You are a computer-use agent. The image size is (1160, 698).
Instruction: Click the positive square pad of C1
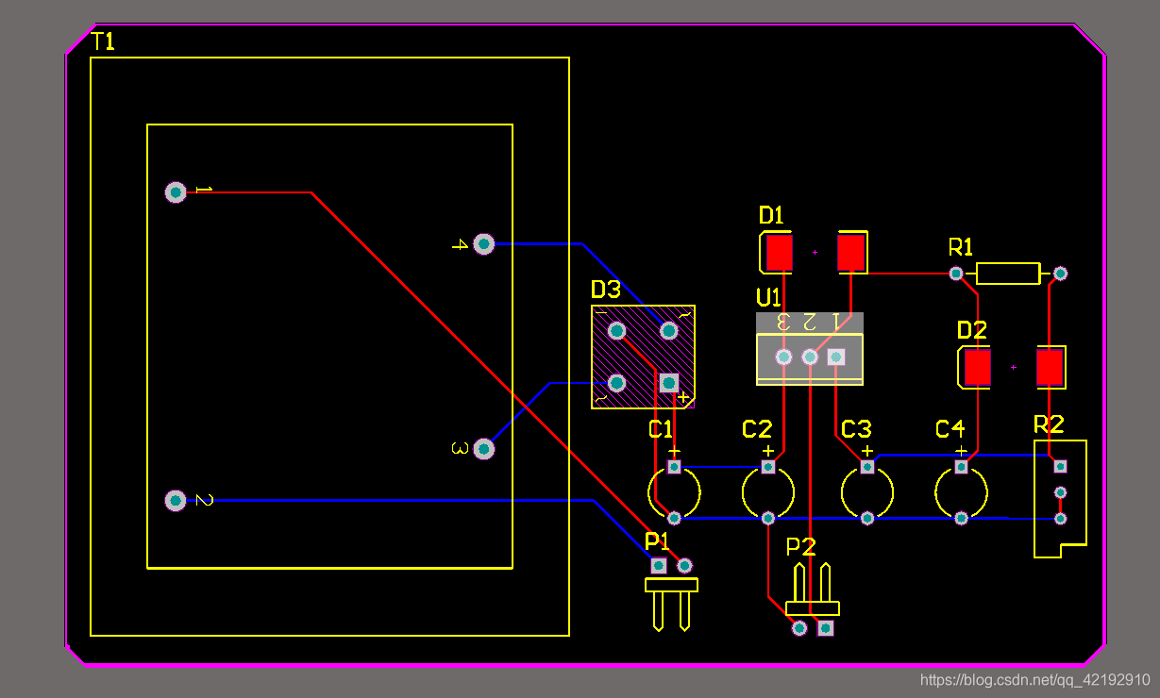click(674, 467)
